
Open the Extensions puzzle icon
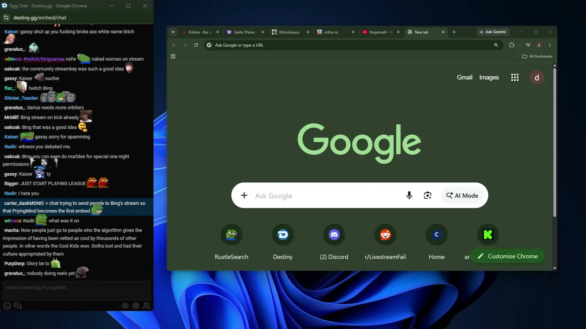pyautogui.click(x=512, y=45)
